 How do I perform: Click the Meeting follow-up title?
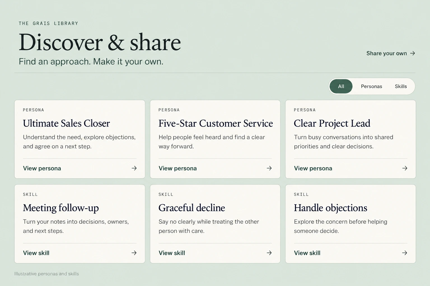click(61, 208)
